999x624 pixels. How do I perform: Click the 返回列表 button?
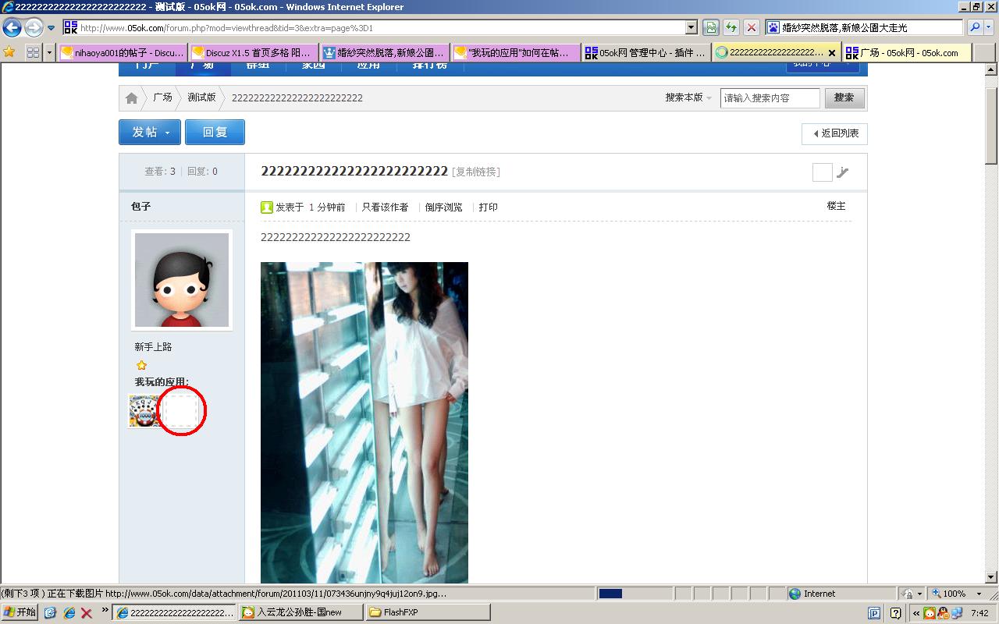pyautogui.click(x=834, y=133)
